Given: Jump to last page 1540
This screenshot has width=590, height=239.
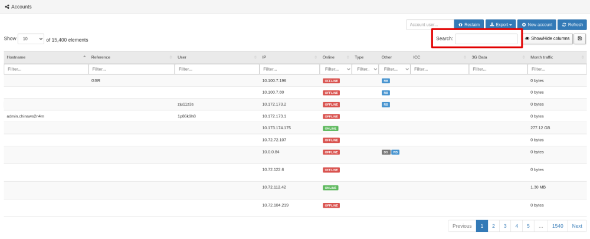Looking at the screenshot, I should 558,226.
